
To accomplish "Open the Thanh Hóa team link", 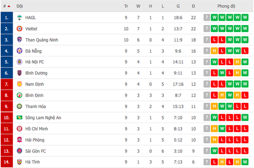I will (x=35, y=106).
